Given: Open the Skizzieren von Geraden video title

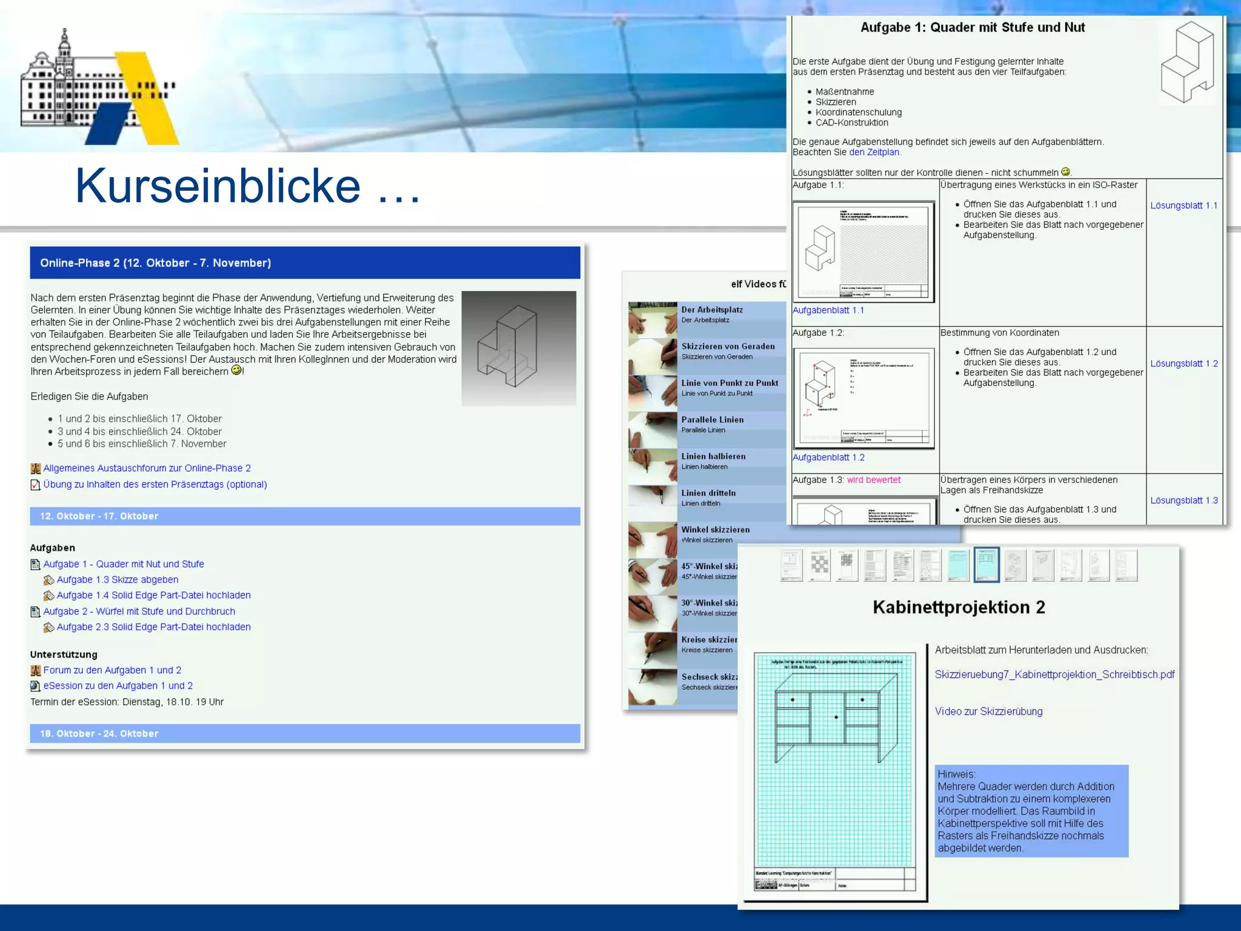Looking at the screenshot, I should (728, 347).
